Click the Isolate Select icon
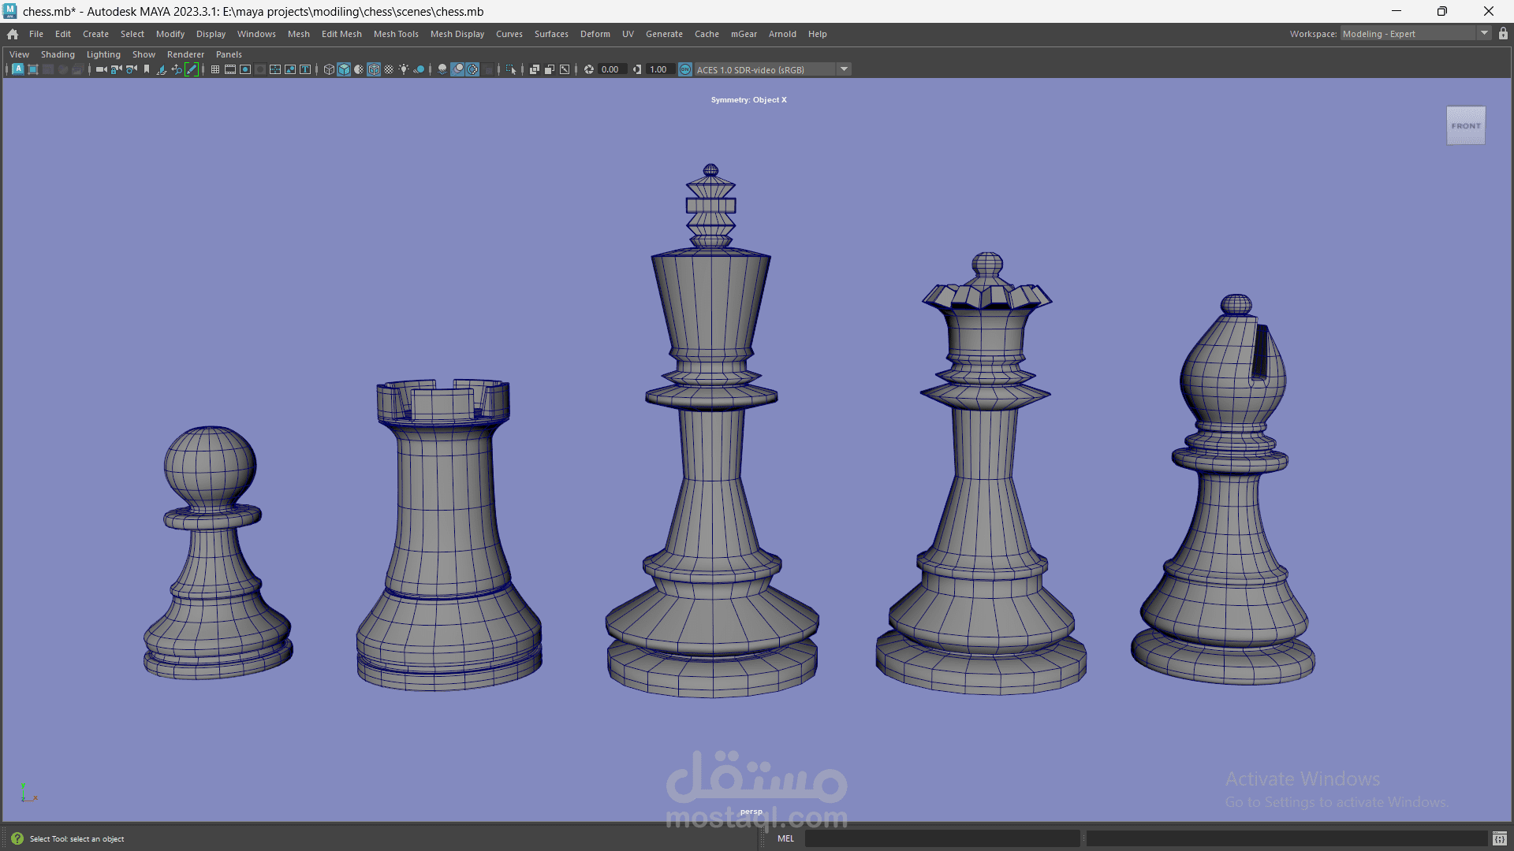Image resolution: width=1514 pixels, height=851 pixels. point(511,69)
